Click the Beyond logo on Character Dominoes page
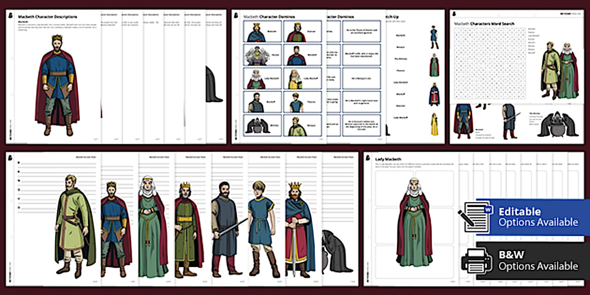 click(237, 15)
